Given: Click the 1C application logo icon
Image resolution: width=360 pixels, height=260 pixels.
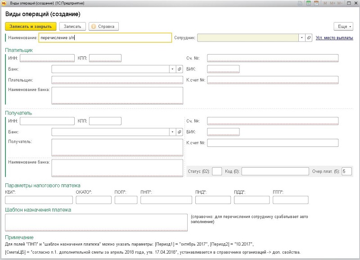Looking at the screenshot, I should pyautogui.click(x=4, y=3).
